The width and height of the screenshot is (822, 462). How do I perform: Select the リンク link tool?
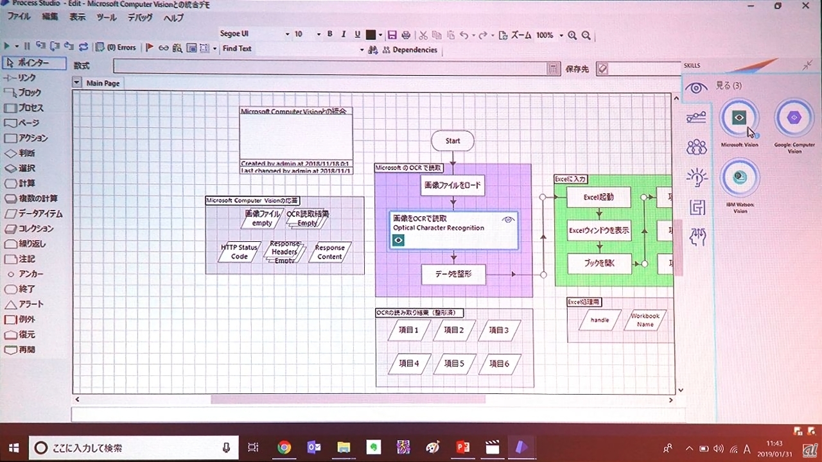[21, 78]
